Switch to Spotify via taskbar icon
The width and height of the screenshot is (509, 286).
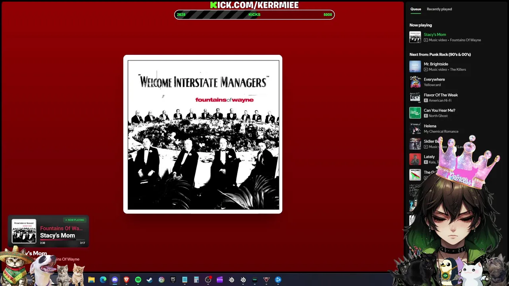[x=138, y=280]
